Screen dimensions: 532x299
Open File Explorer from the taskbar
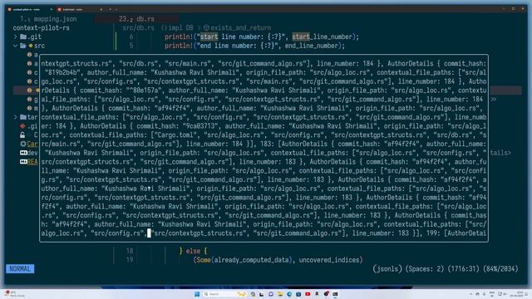click(x=280, y=294)
